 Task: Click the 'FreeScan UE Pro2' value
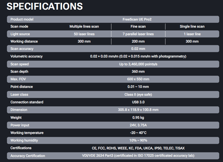tap(137, 19)
